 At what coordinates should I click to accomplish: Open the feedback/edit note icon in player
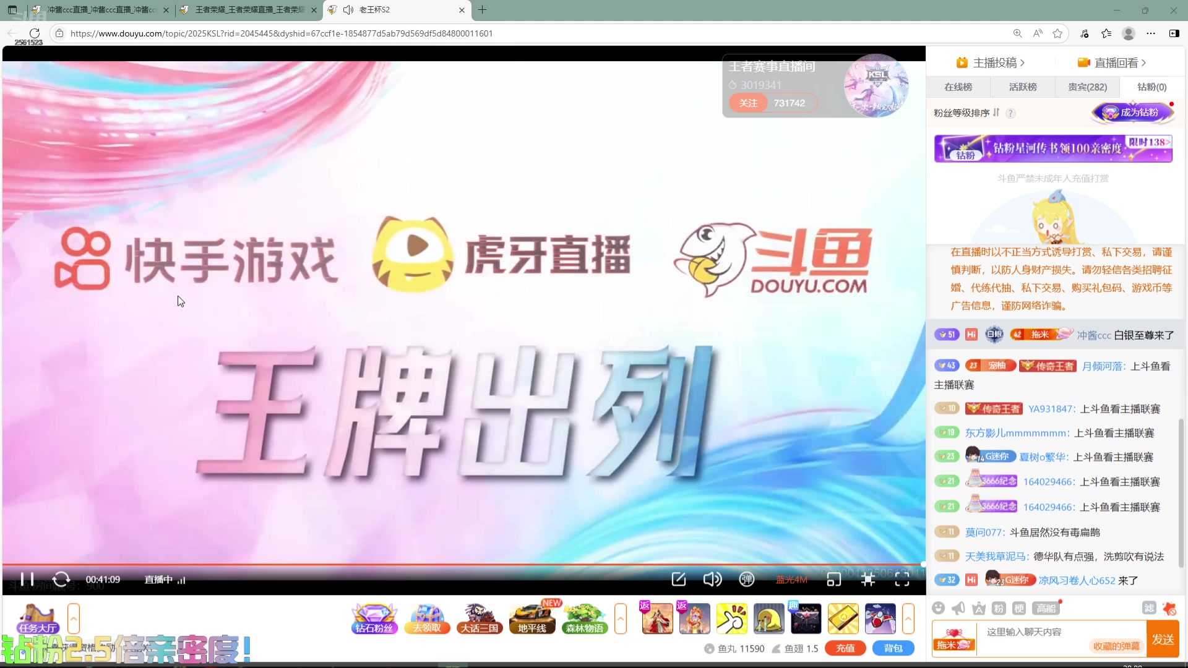pos(678,580)
